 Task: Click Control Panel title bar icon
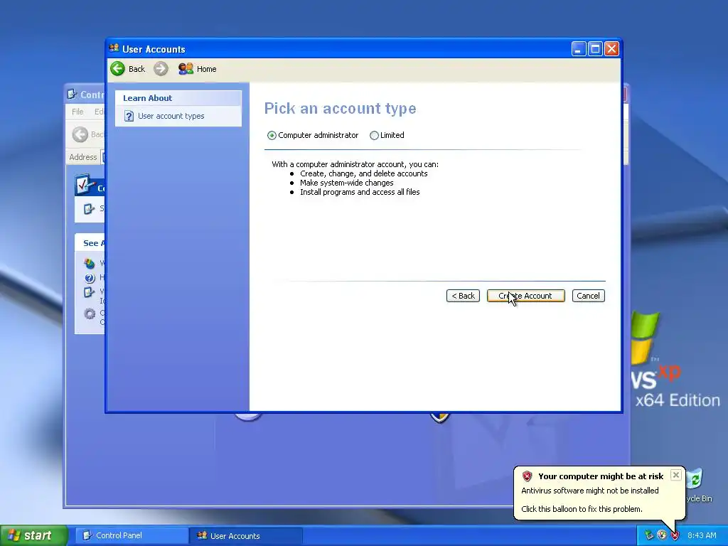coord(72,95)
